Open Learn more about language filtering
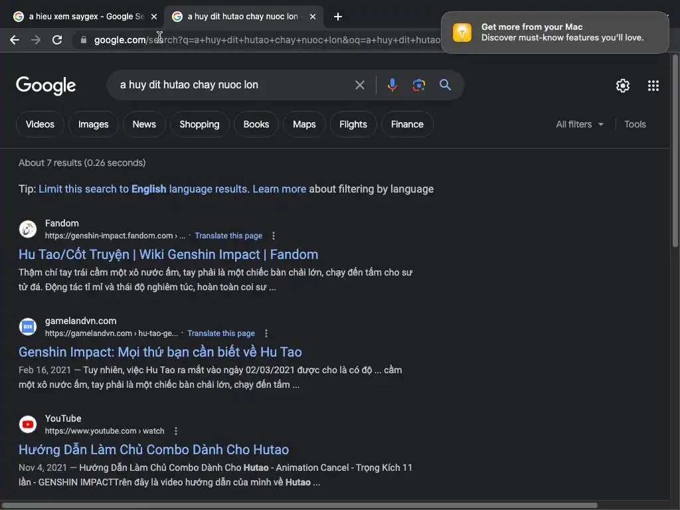680x510 pixels. tap(280, 189)
